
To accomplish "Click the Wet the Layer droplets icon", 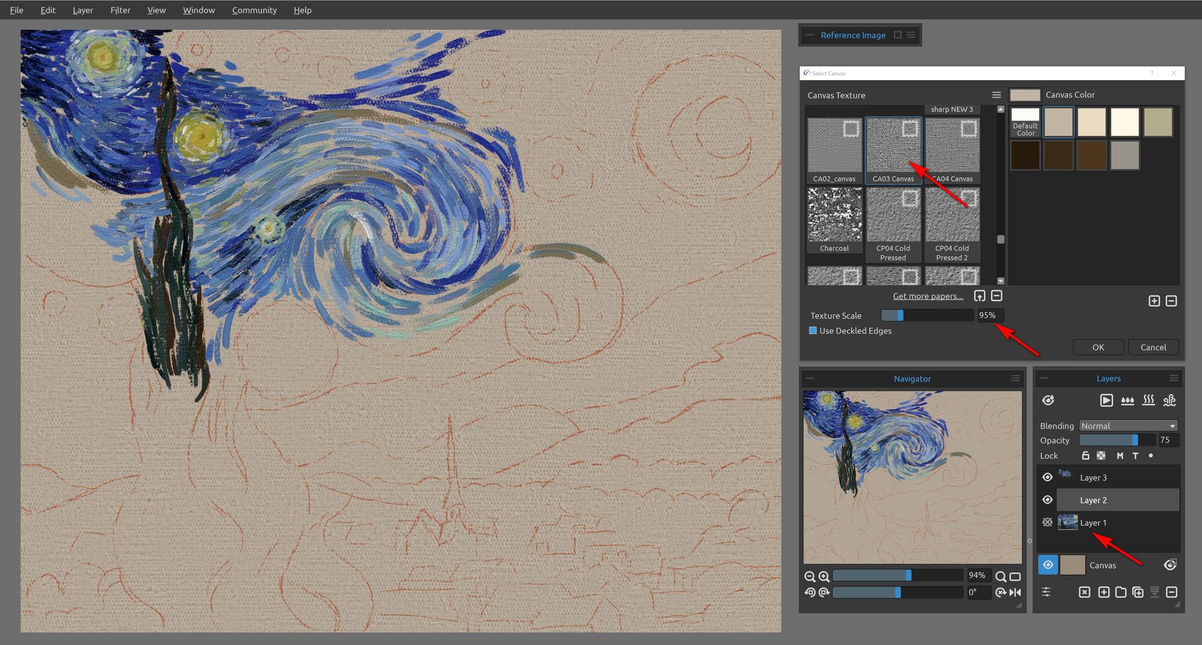I will point(1128,400).
